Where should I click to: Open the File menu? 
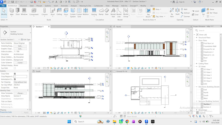[x=3, y=6]
